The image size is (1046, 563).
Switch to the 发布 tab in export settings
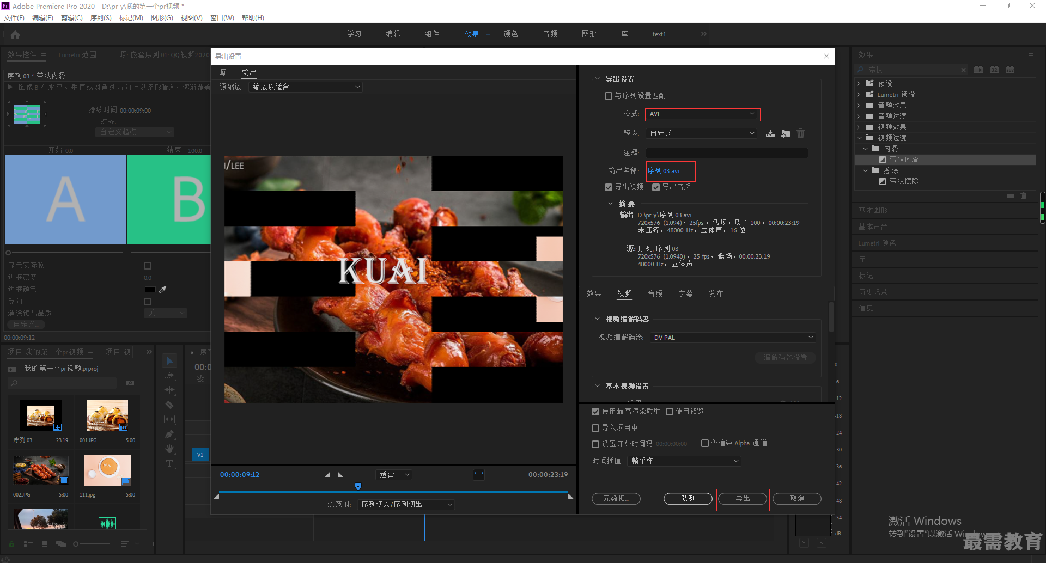(x=716, y=294)
